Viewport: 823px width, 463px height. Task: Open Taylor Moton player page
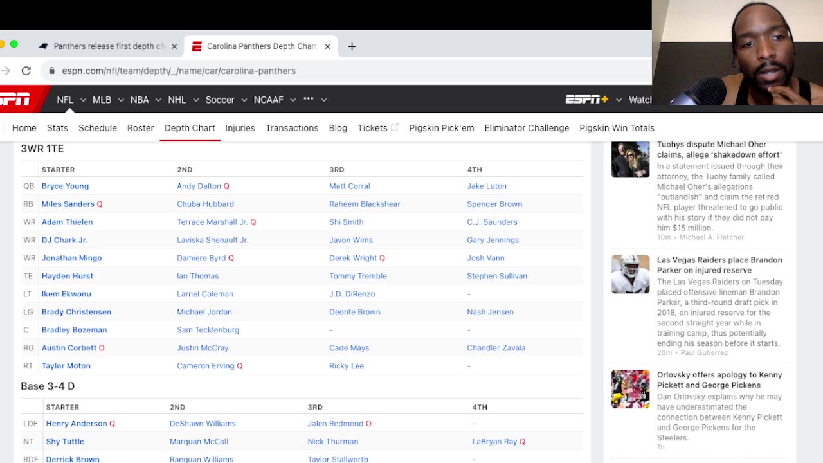click(x=66, y=366)
